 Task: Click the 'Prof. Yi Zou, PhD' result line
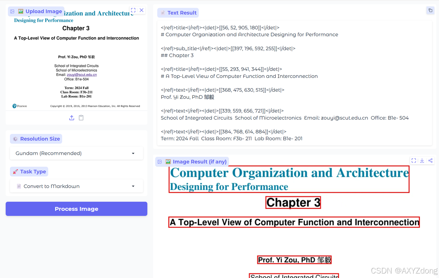tap(188, 97)
